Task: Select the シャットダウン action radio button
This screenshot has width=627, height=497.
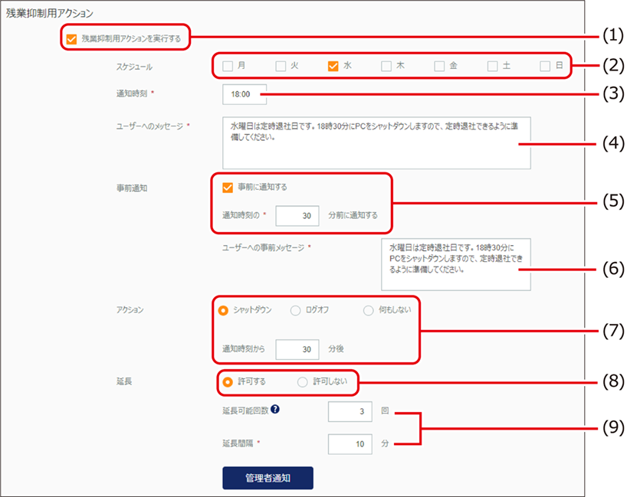Action: click(223, 310)
